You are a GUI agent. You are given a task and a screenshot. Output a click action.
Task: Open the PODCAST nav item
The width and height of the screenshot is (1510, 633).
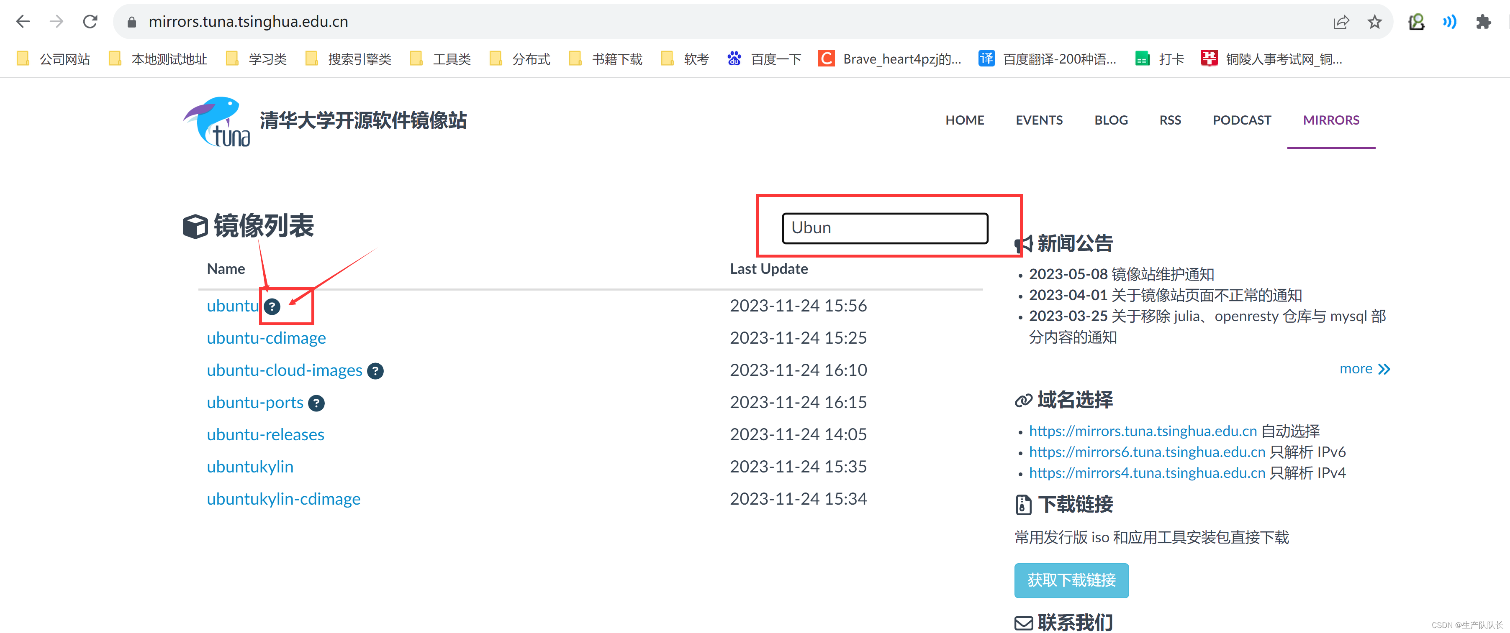[x=1242, y=120]
